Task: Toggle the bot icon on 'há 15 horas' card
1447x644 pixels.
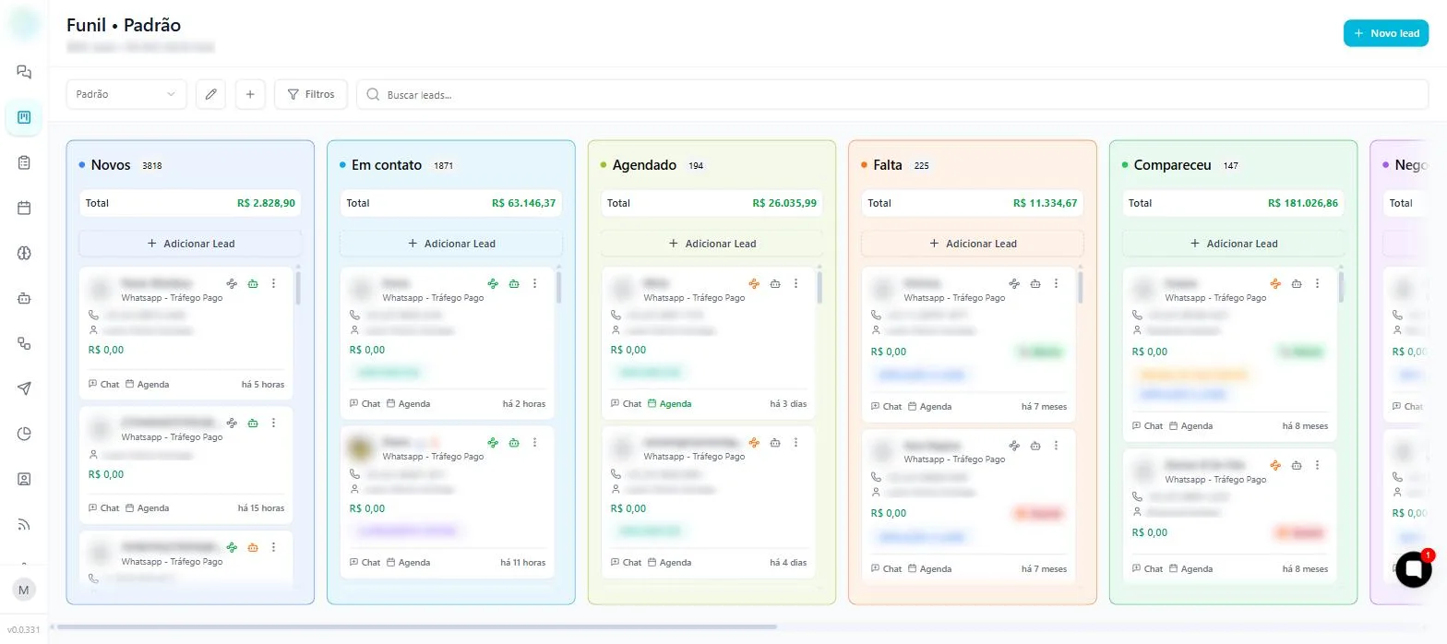Action: (x=253, y=423)
